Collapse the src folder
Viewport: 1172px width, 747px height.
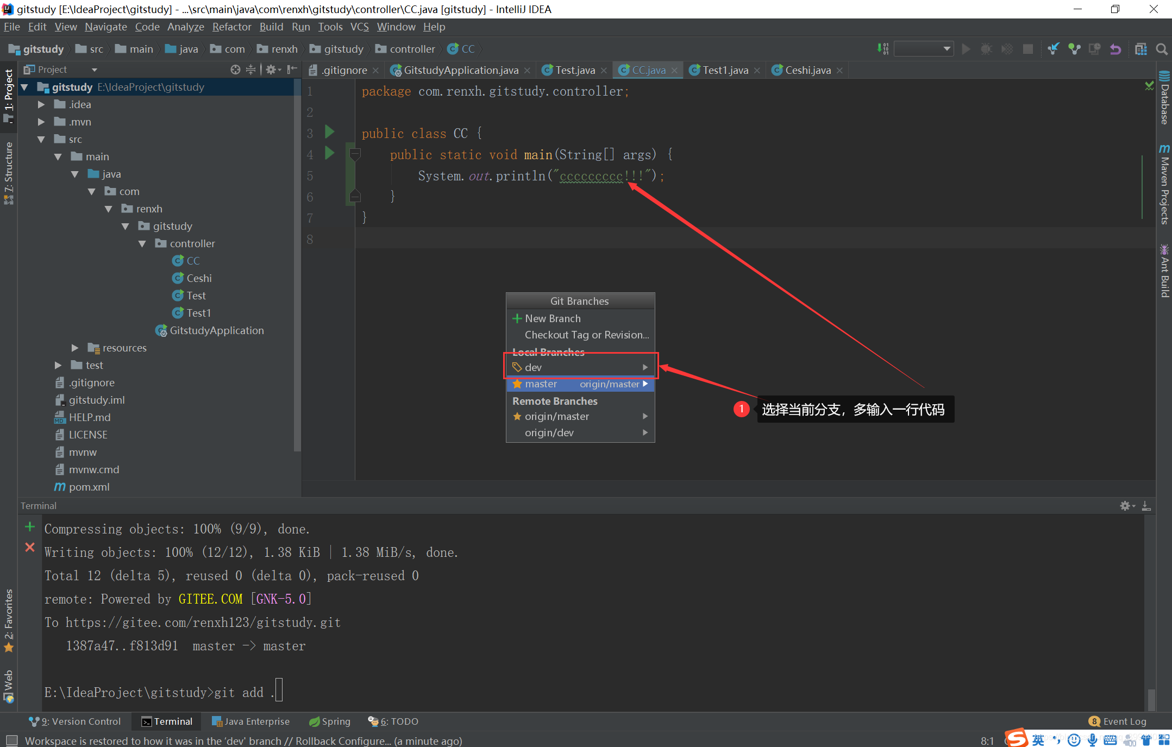coord(41,139)
